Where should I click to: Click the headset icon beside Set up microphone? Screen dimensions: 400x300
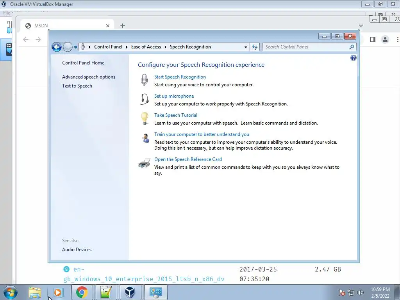[145, 99]
